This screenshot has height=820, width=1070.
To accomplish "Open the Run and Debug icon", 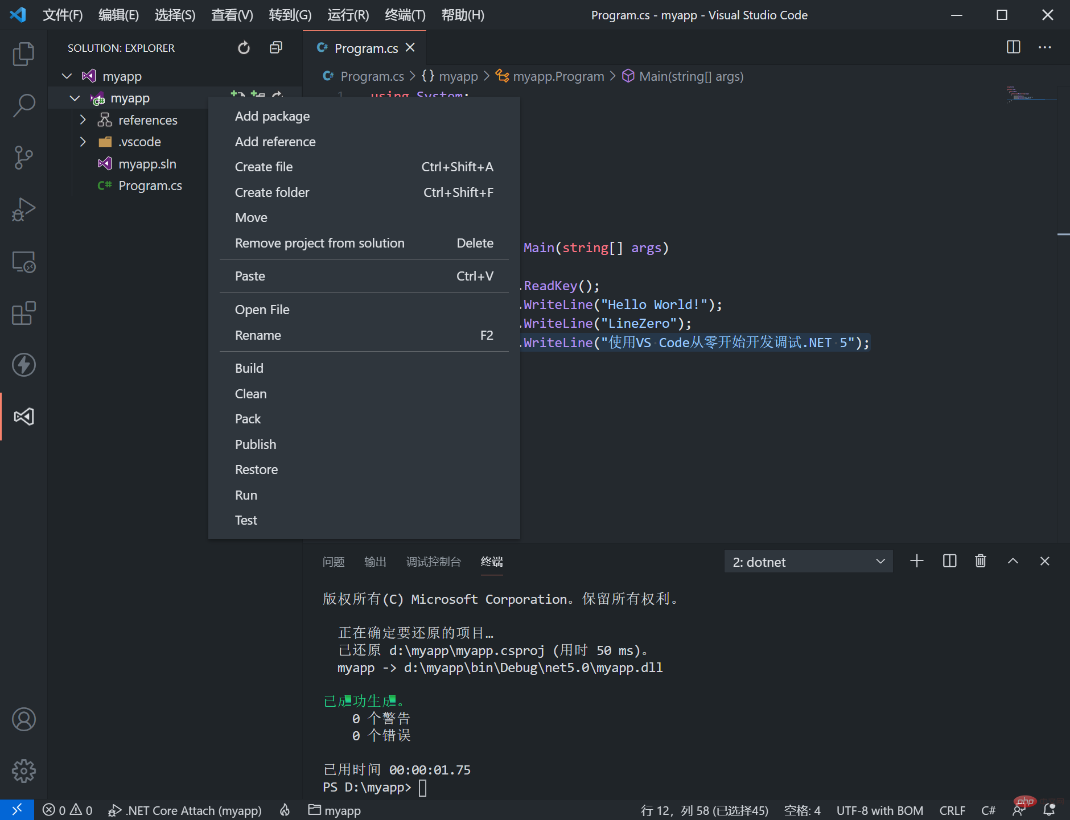I will 23,209.
